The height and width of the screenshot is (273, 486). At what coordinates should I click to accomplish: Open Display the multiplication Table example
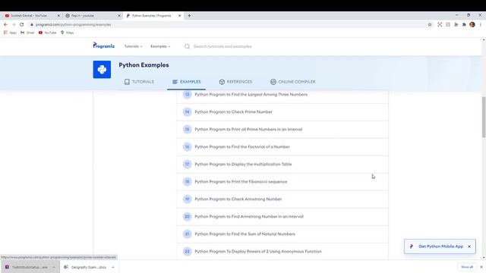click(282, 165)
